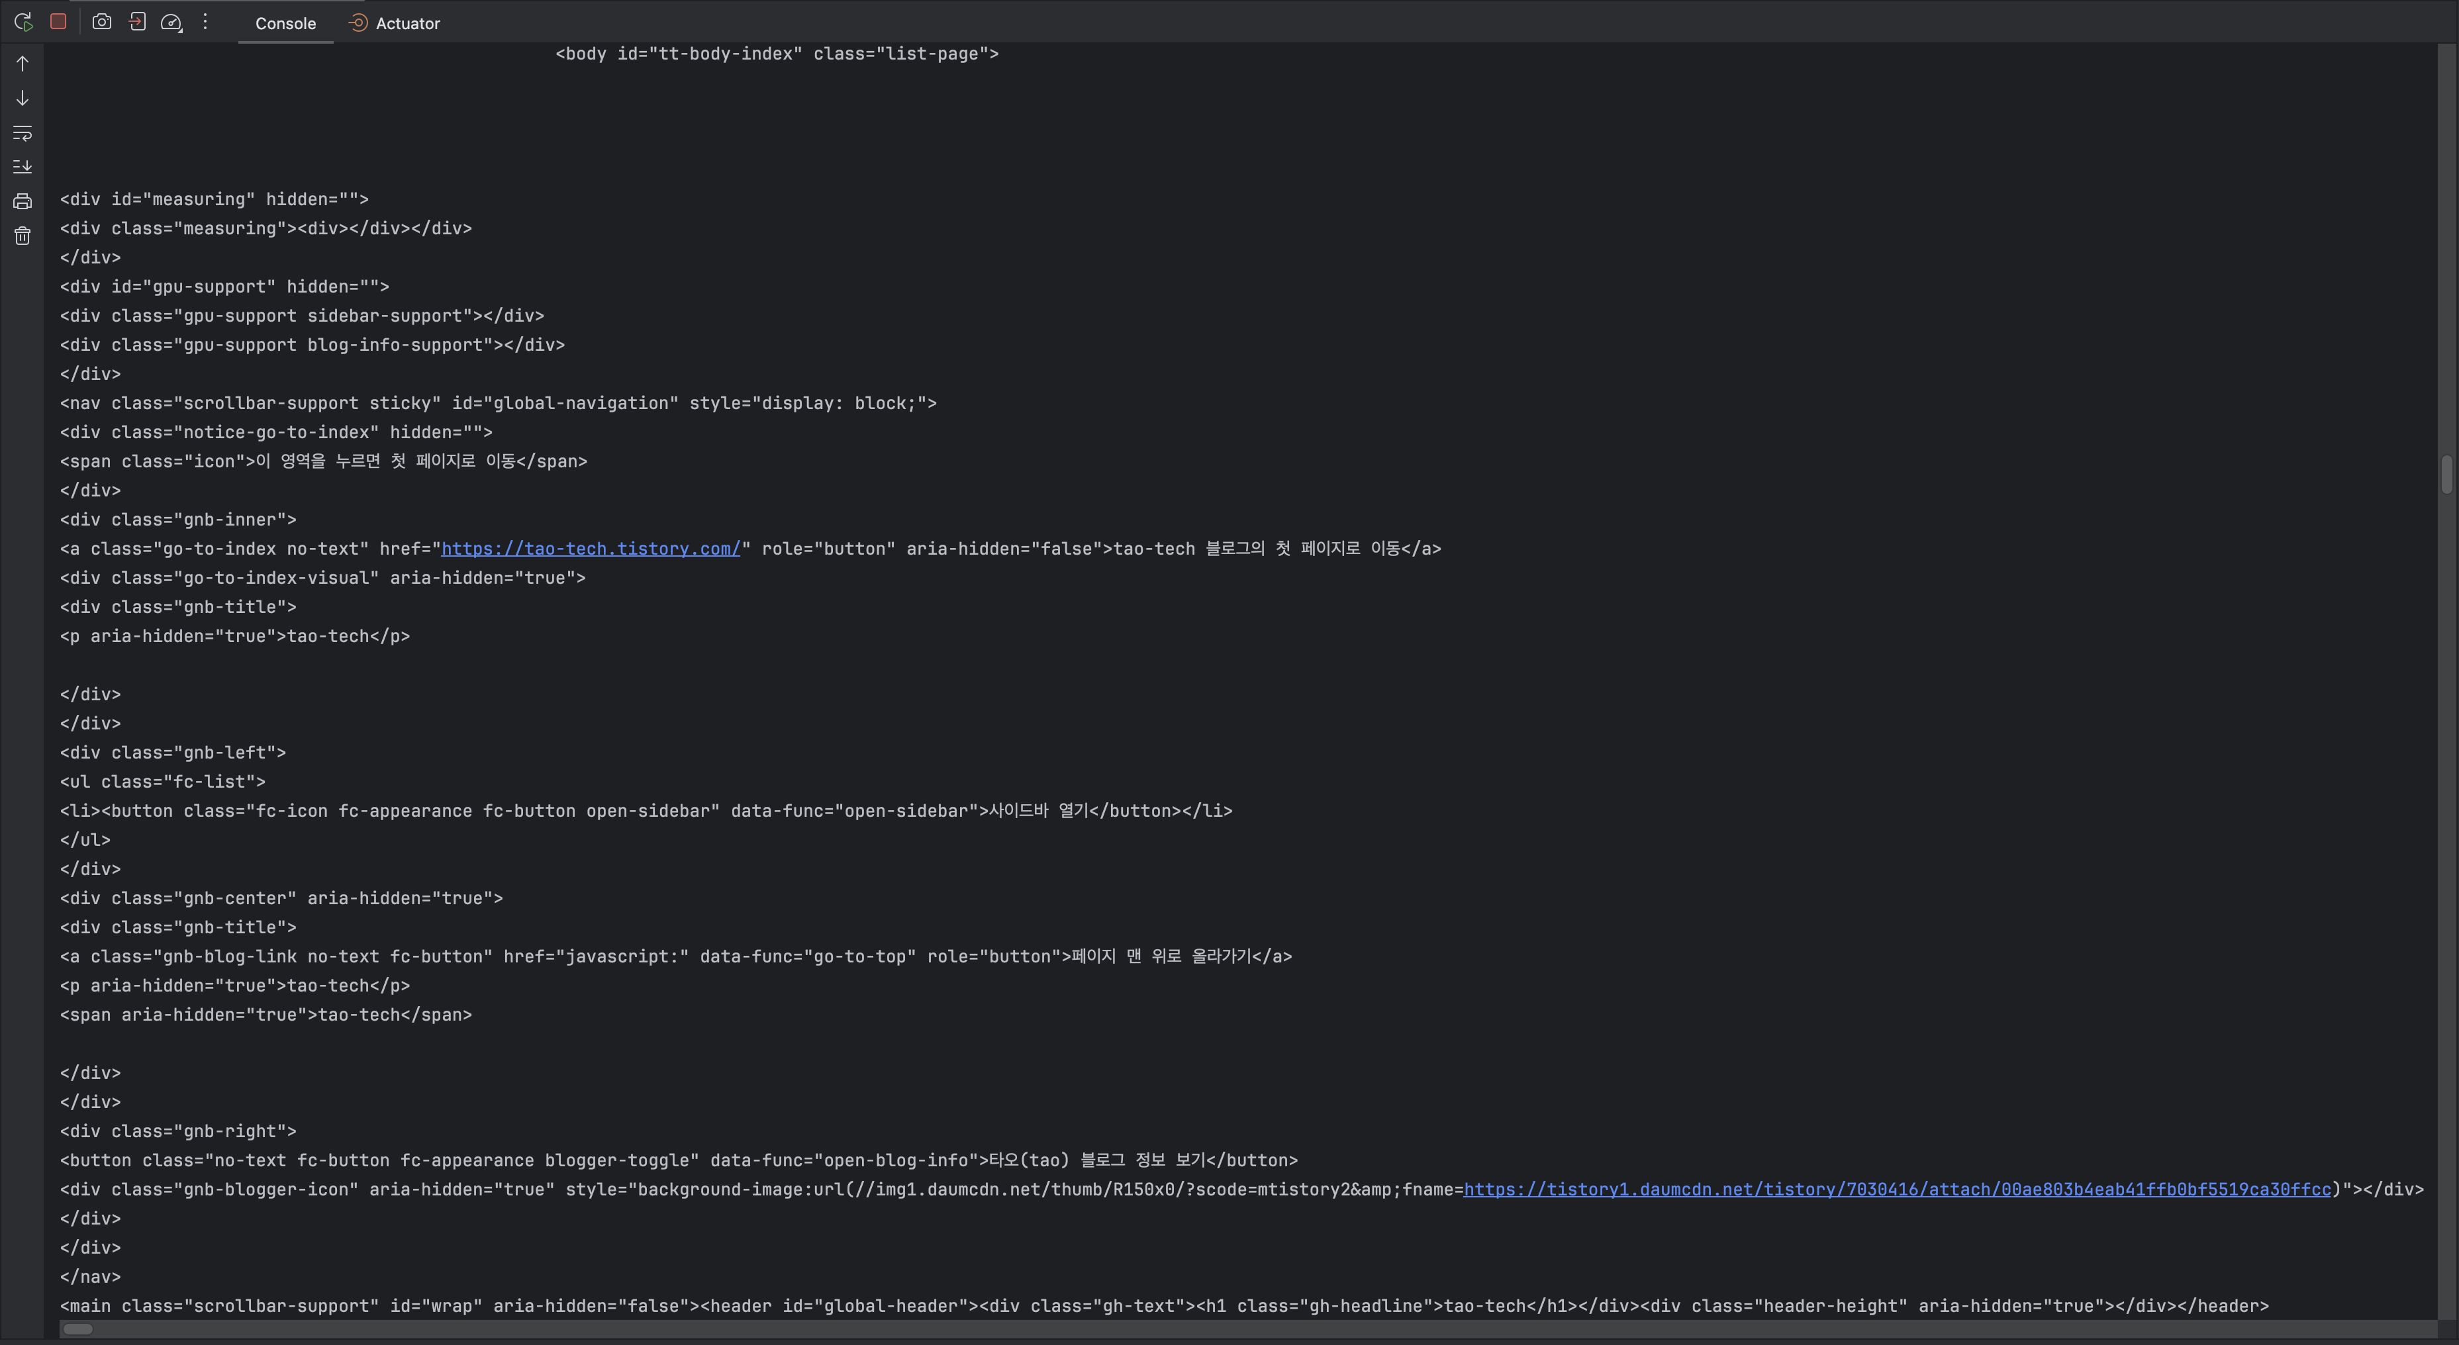This screenshot has width=2459, height=1345.
Task: Click the Exit application icon
Action: pyautogui.click(x=138, y=22)
